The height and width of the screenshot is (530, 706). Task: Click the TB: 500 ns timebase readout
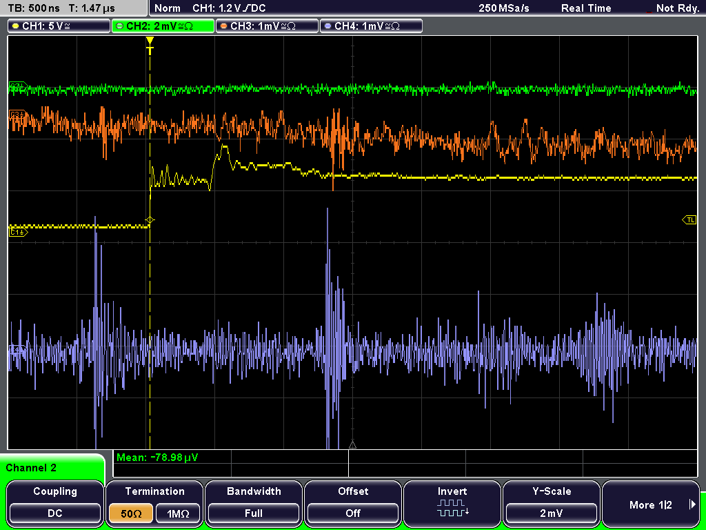point(34,8)
